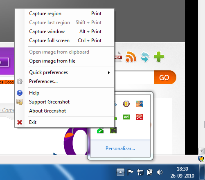205x180 pixels.
Task: Click the green plus icon
Action: (x=159, y=56)
